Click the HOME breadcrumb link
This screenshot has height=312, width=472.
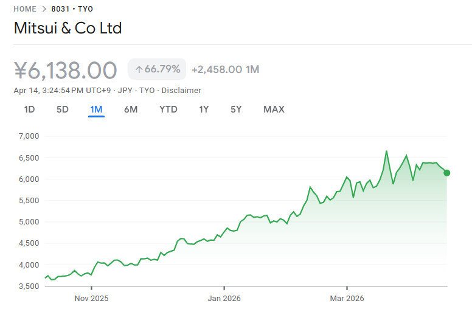pyautogui.click(x=25, y=9)
